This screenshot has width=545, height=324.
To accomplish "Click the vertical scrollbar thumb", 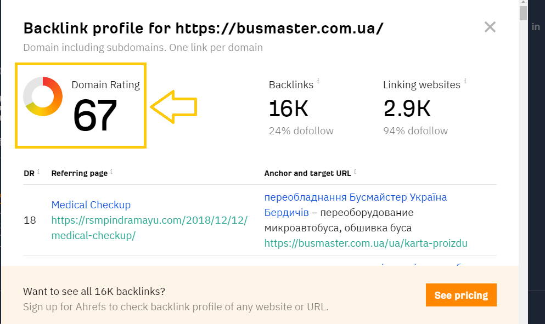I will [x=524, y=12].
